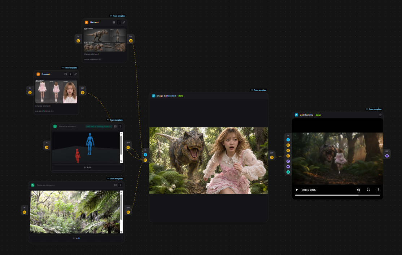
Task: Click the cast red = Tommy tag on the mannequin node
Action: point(99,126)
